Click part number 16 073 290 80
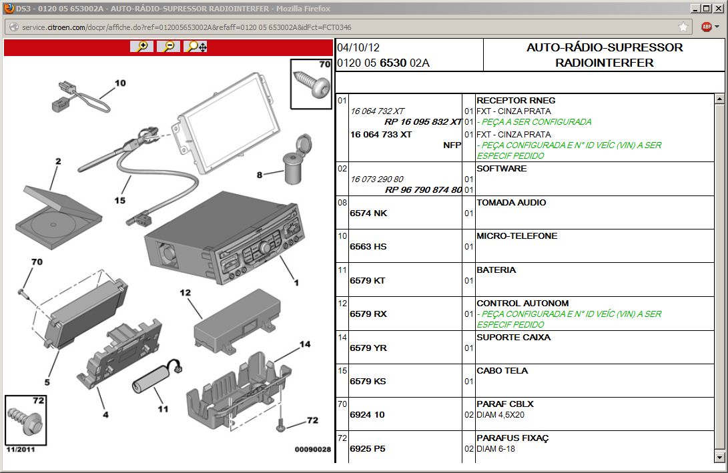 tap(377, 179)
